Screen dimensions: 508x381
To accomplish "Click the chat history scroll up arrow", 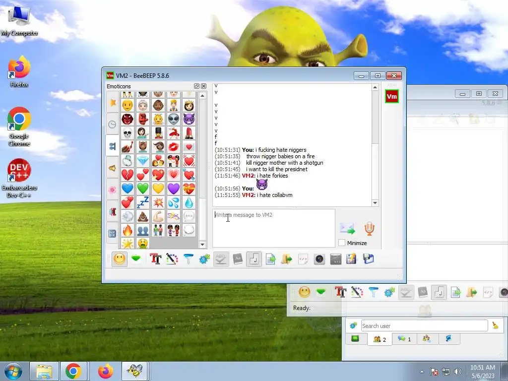I will pyautogui.click(x=375, y=87).
